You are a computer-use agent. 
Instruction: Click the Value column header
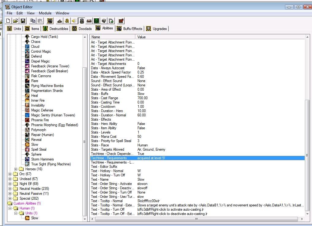click(220, 37)
